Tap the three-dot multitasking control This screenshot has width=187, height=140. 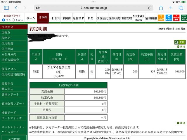click(93, 2)
